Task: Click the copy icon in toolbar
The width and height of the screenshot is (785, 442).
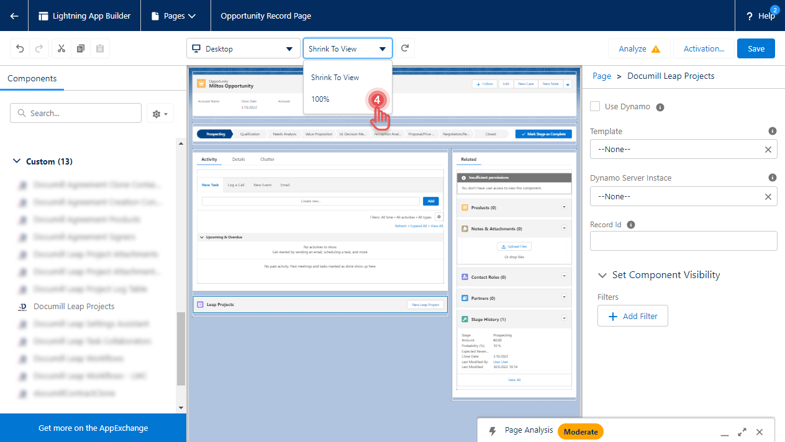Action: click(81, 48)
